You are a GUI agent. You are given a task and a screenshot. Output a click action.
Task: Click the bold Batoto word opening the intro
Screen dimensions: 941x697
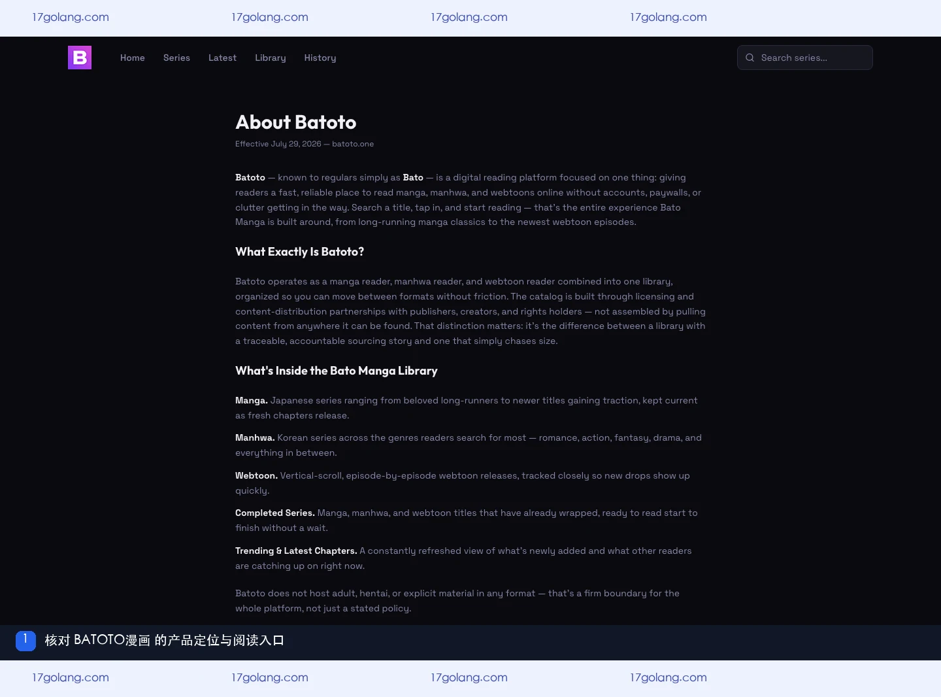click(x=250, y=177)
